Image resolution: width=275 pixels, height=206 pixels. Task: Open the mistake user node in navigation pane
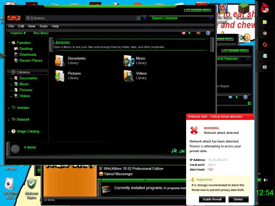pyautogui.click(x=23, y=108)
